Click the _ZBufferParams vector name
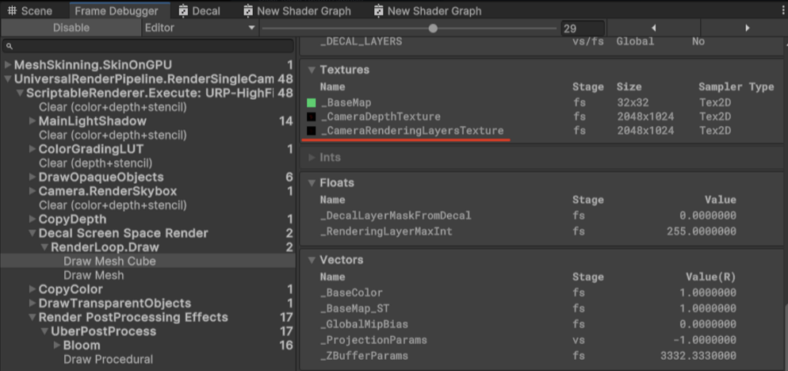The height and width of the screenshot is (371, 788). point(364,356)
